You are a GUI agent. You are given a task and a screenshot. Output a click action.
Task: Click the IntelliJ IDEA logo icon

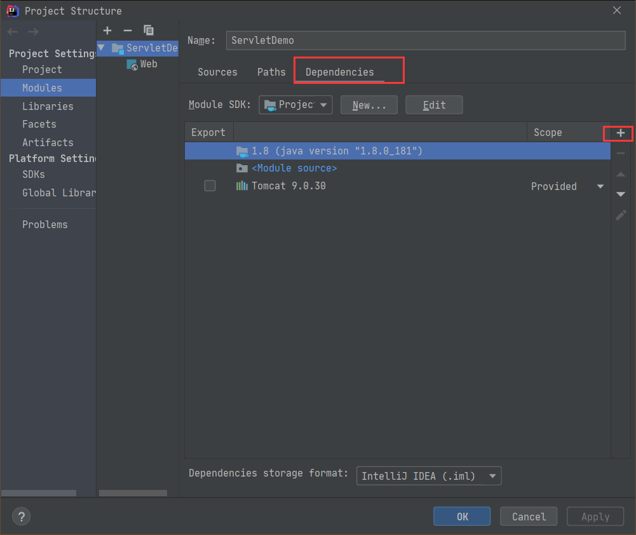click(x=13, y=11)
